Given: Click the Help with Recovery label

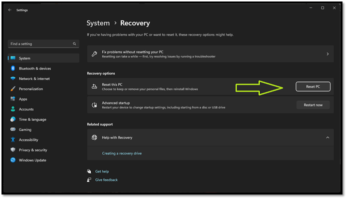Looking at the screenshot, I should (x=117, y=137).
